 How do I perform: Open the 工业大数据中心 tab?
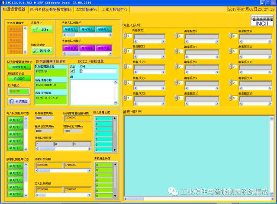tap(114, 10)
